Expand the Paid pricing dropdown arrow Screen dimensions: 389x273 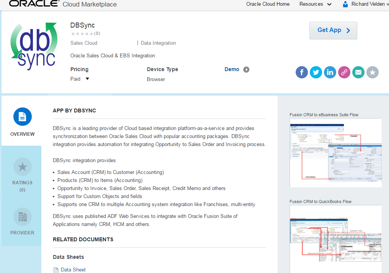click(x=87, y=79)
